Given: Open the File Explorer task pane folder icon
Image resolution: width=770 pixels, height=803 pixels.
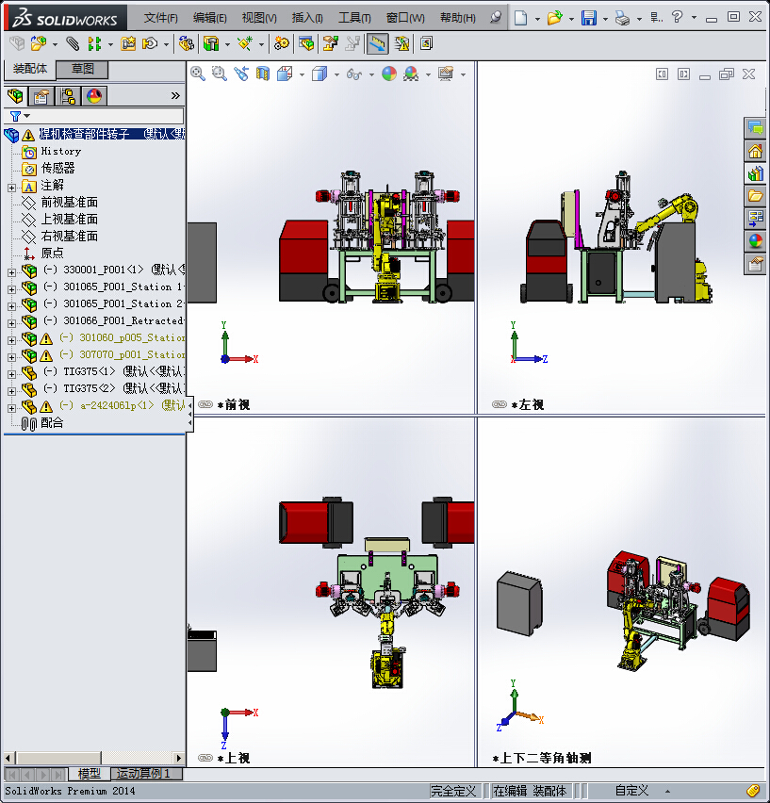Looking at the screenshot, I should pos(755,196).
